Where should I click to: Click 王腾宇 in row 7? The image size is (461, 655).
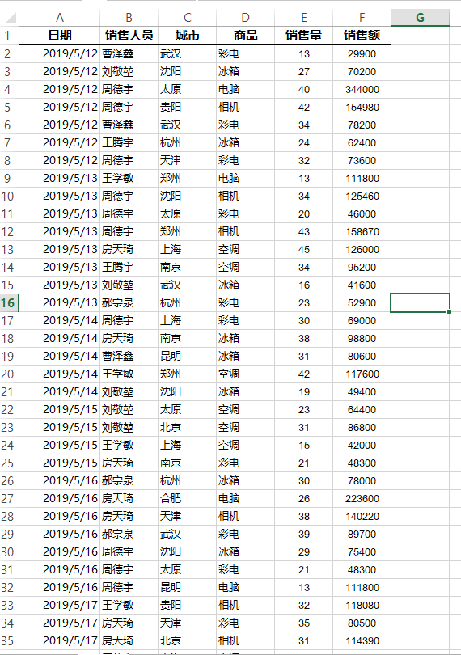coord(129,143)
